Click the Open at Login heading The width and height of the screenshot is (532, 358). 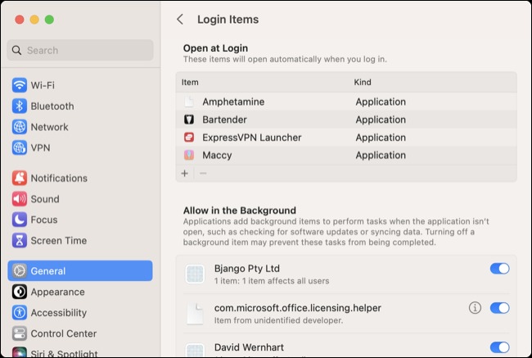coord(215,48)
